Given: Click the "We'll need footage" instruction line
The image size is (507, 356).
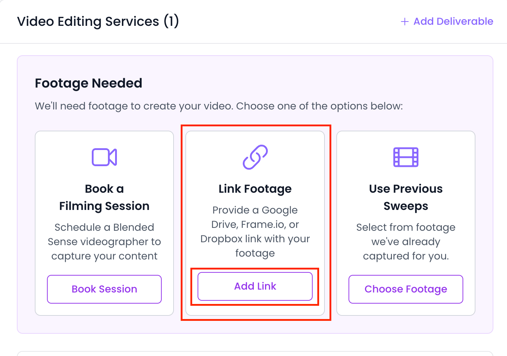Looking at the screenshot, I should pos(219,106).
